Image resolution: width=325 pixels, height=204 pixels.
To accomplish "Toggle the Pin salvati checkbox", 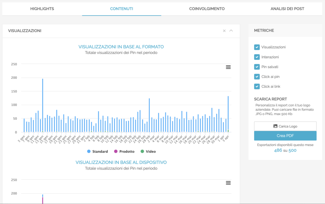I will click(257, 67).
